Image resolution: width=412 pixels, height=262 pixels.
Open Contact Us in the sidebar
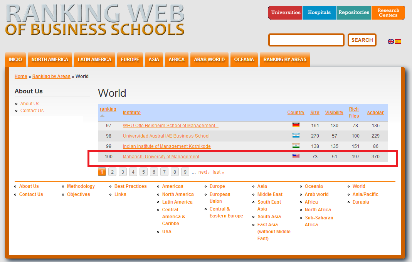pos(32,111)
